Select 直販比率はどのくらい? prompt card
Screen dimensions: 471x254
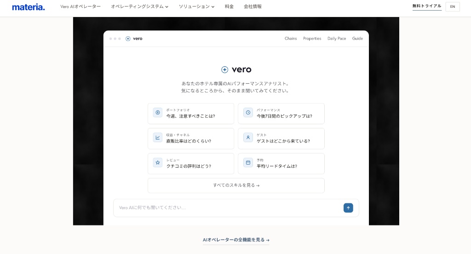pos(191,139)
